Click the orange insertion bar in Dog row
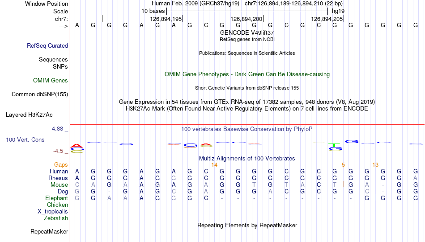 (215, 191)
